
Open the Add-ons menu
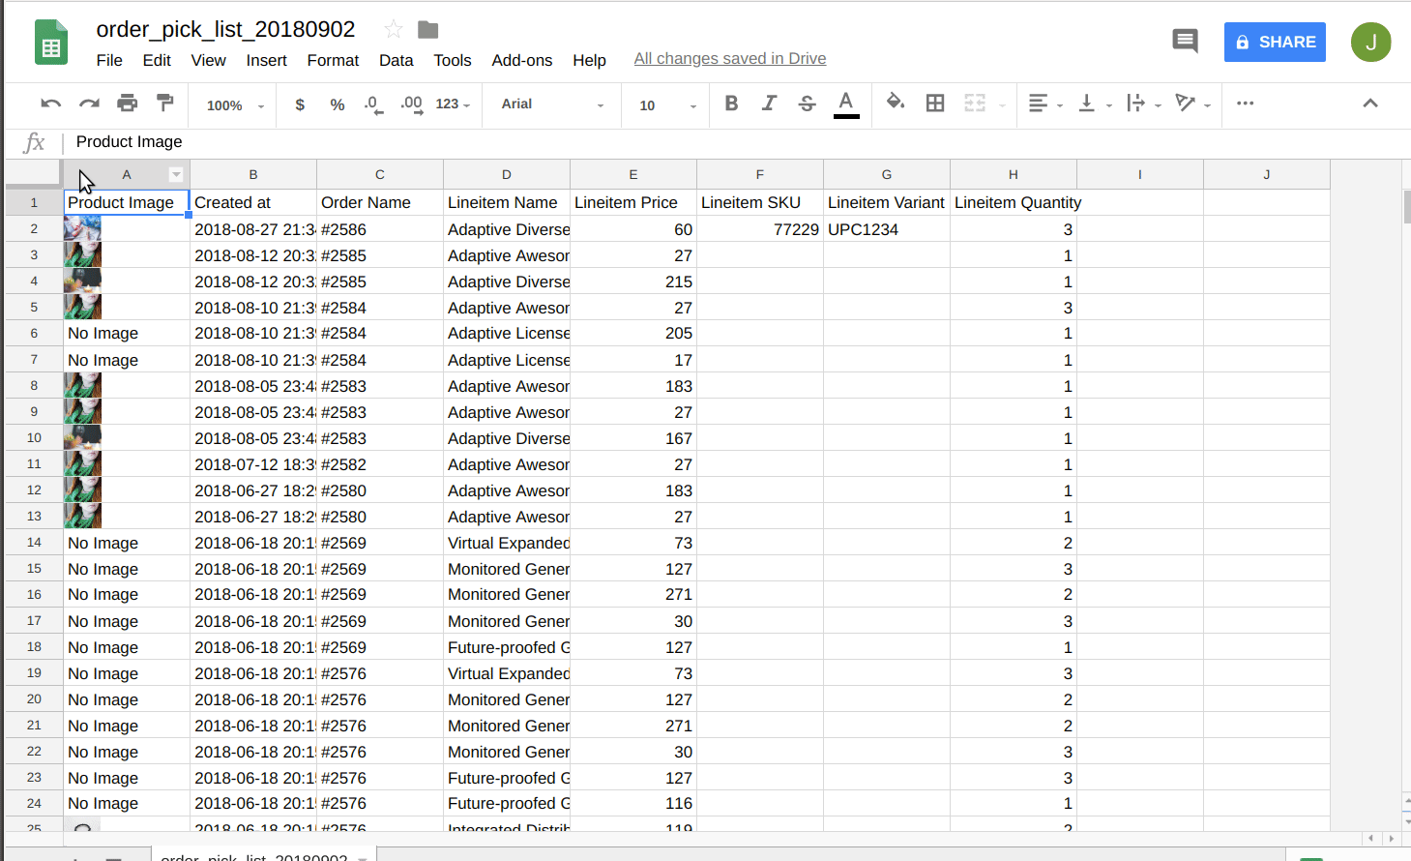(x=522, y=60)
